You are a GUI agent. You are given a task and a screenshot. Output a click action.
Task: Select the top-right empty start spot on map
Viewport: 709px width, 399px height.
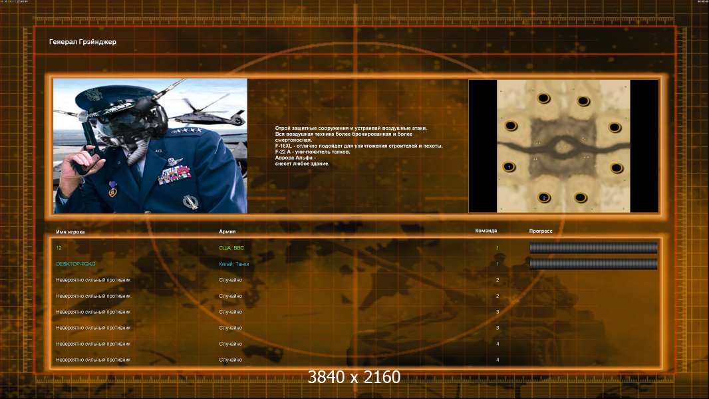583,101
